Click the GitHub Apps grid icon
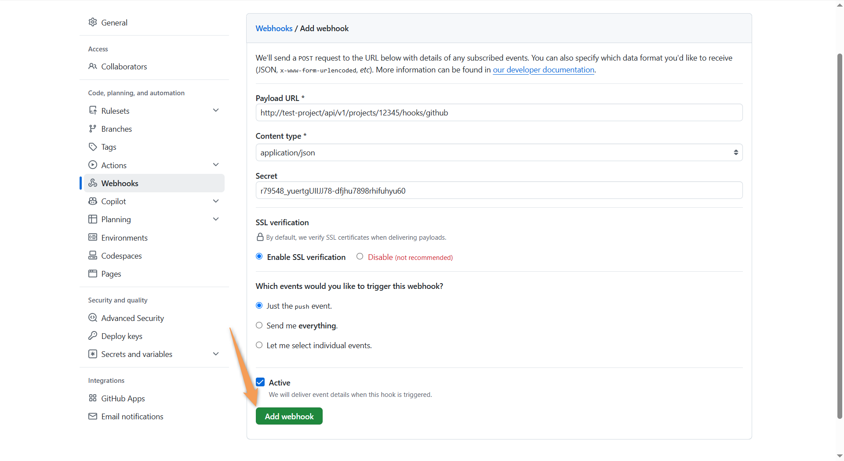Screen dimensions: 844x461 [x=92, y=398]
